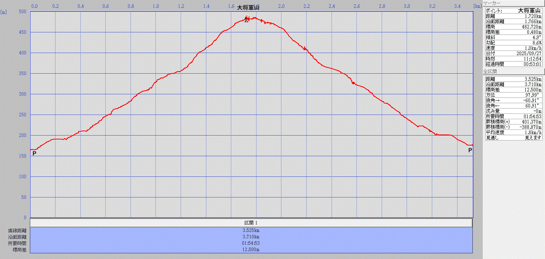Click the 12.500m value under 区間 1
Viewport: 545px width, 259px height.
point(251,250)
